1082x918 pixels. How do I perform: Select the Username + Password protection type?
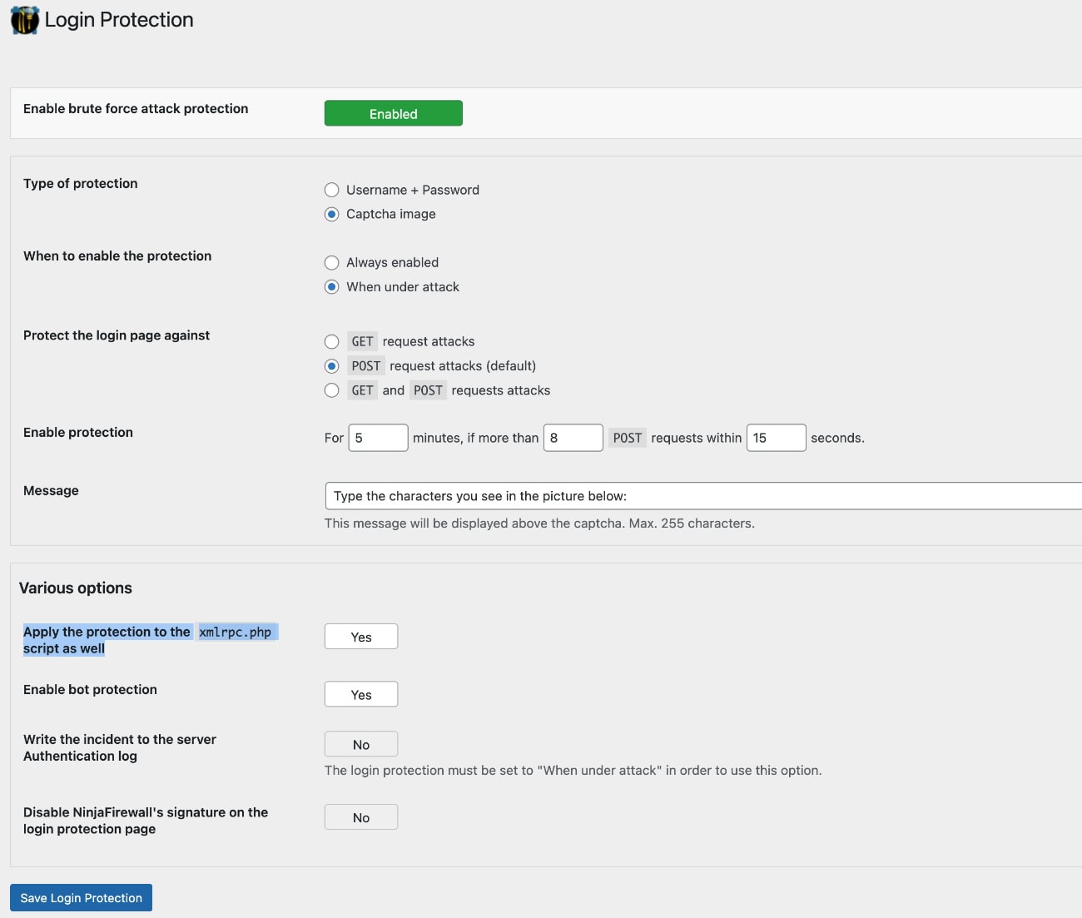[x=331, y=190]
